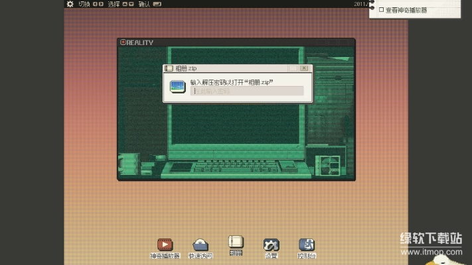The height and width of the screenshot is (265, 472).
Task: Open the 神奇播放器 dock icon
Action: coord(165,244)
